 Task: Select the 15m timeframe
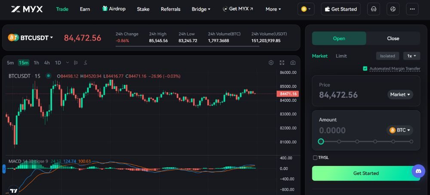coord(24,63)
